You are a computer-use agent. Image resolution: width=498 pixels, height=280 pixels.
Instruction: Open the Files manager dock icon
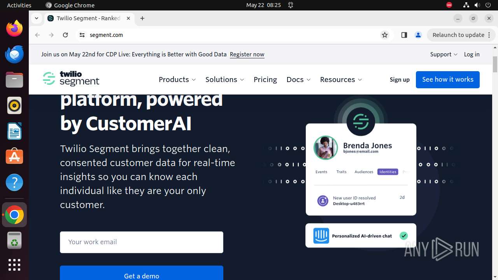coord(14,80)
